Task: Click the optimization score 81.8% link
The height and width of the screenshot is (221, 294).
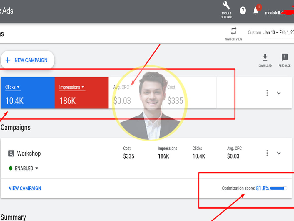Action: click(262, 188)
